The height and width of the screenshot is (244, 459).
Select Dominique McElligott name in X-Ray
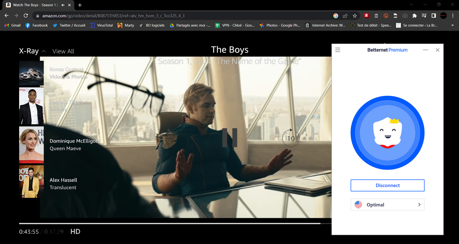[x=75, y=141]
